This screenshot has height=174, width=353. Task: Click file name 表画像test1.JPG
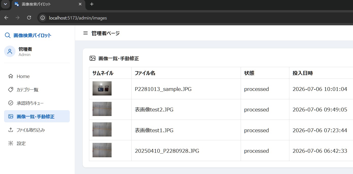154,130
